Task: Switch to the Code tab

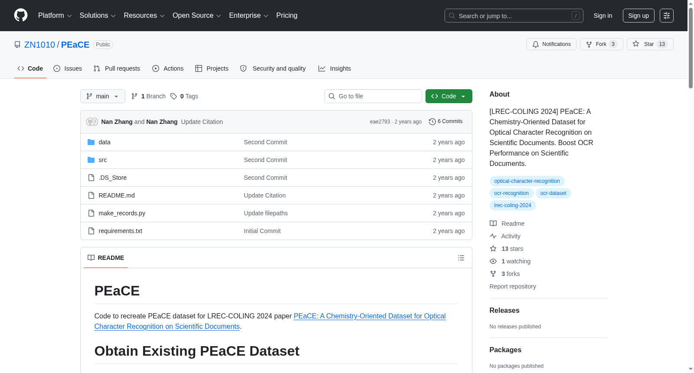Action: pyautogui.click(x=30, y=68)
